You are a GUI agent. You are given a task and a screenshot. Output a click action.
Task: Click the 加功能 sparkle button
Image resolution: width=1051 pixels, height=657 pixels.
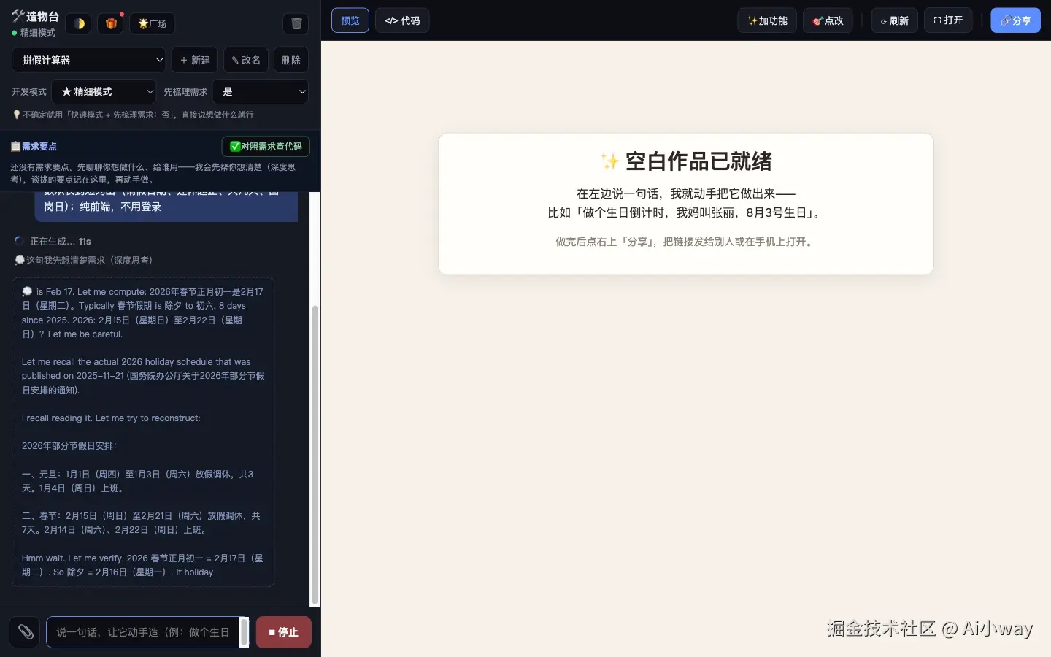(x=767, y=20)
